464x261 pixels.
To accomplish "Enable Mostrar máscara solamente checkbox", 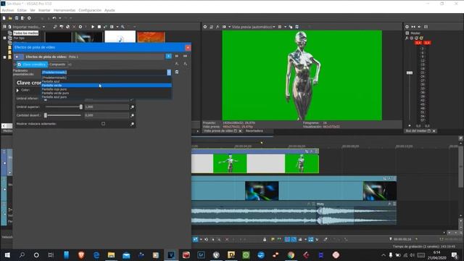I will [103, 124].
